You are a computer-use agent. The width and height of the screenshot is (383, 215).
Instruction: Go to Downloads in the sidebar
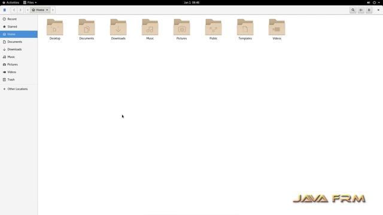pos(19,49)
